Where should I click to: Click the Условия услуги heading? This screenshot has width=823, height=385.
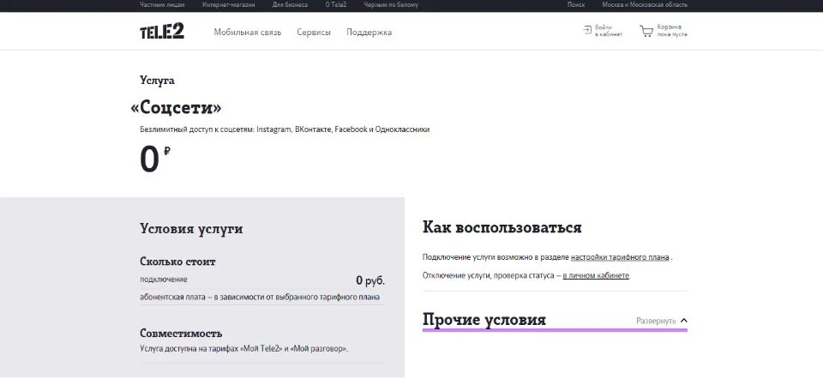click(191, 228)
